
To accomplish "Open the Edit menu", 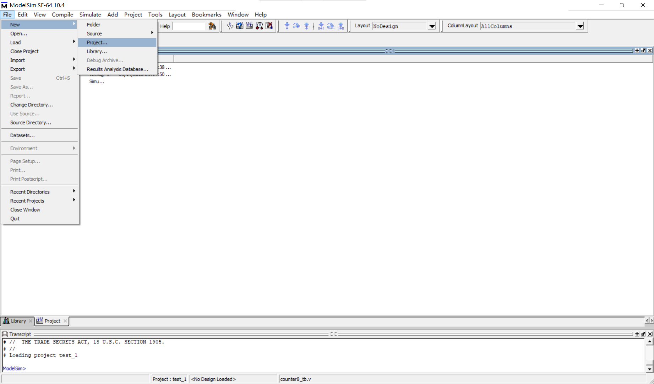I will [x=23, y=15].
